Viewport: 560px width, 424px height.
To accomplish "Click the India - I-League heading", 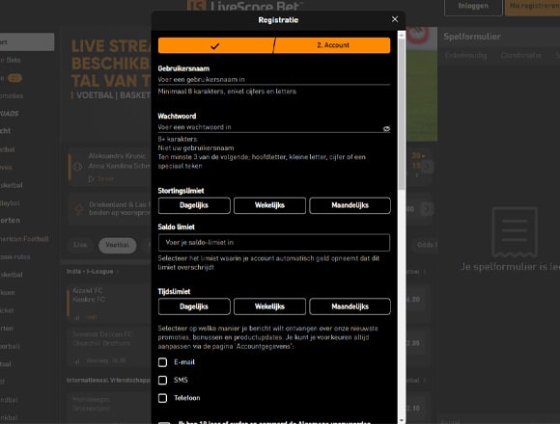I will tap(90, 272).
